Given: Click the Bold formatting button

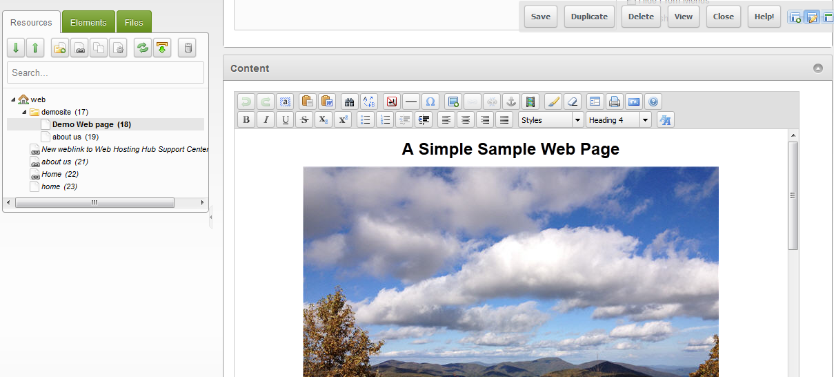Looking at the screenshot, I should tap(246, 120).
